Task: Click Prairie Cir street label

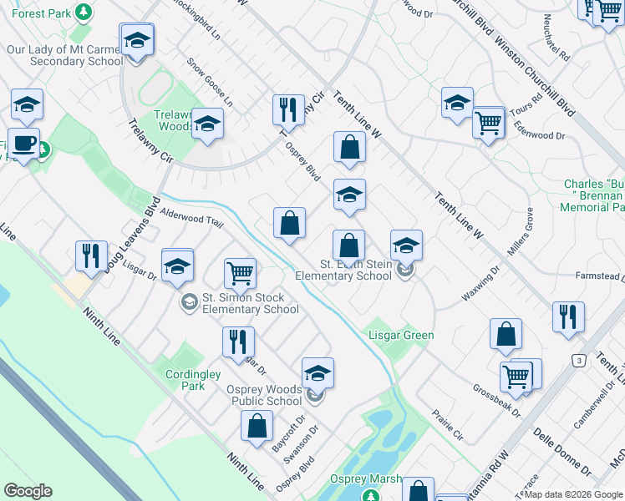Action: click(447, 425)
